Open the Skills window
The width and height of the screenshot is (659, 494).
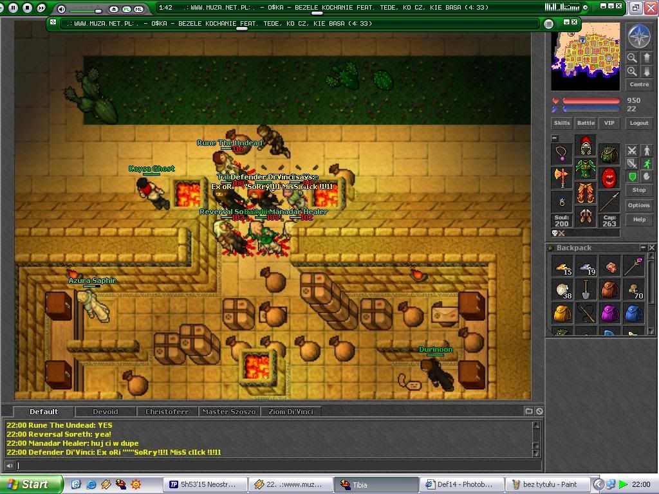pos(561,123)
